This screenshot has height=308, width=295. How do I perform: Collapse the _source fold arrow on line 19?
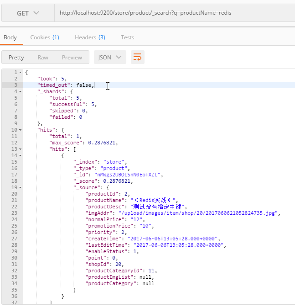pos(21,188)
